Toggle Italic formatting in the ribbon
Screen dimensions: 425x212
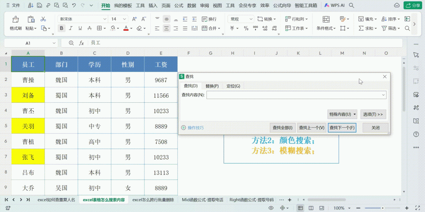pyautogui.click(x=70, y=28)
